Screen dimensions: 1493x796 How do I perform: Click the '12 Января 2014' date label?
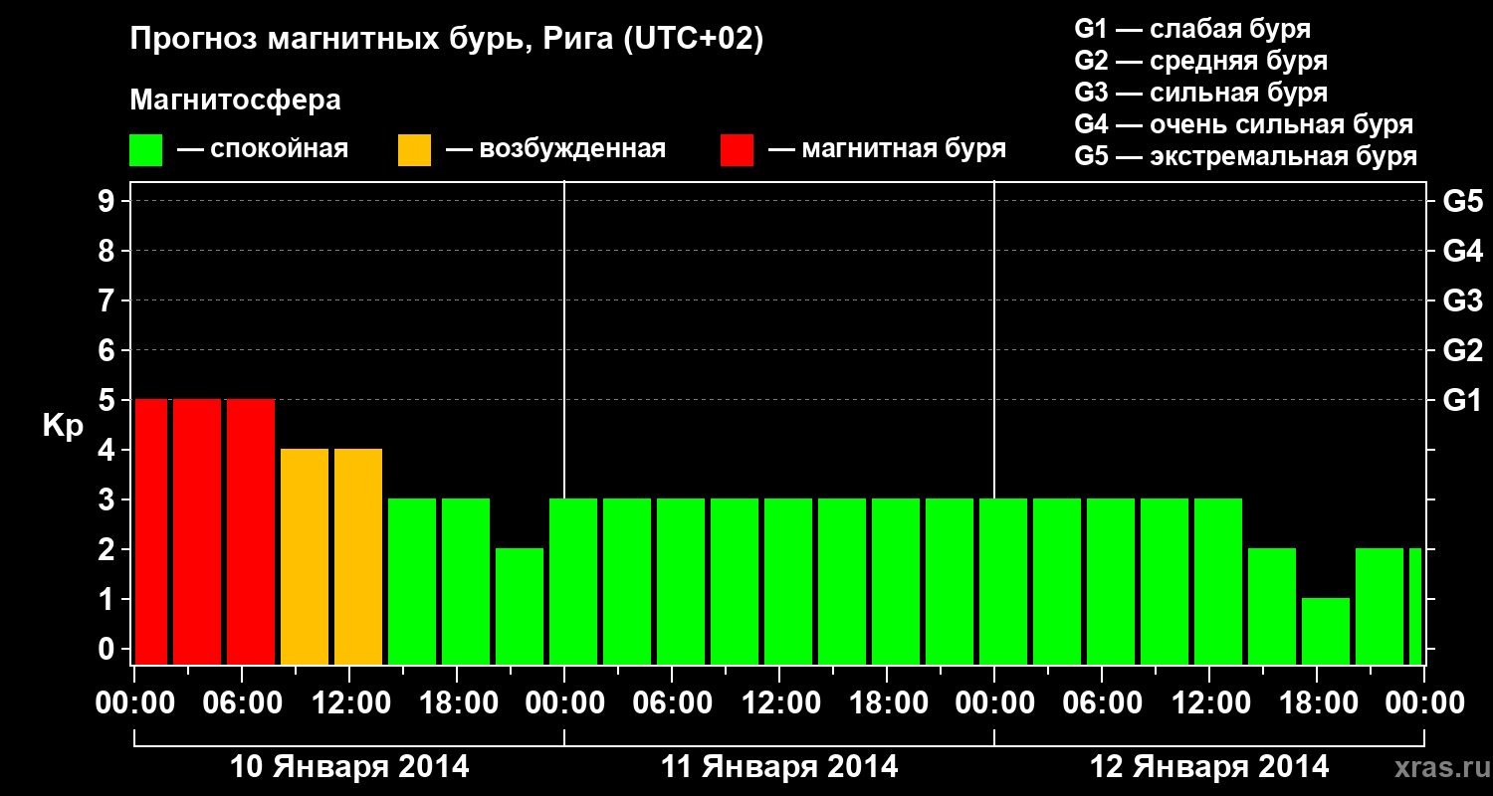tap(1209, 767)
